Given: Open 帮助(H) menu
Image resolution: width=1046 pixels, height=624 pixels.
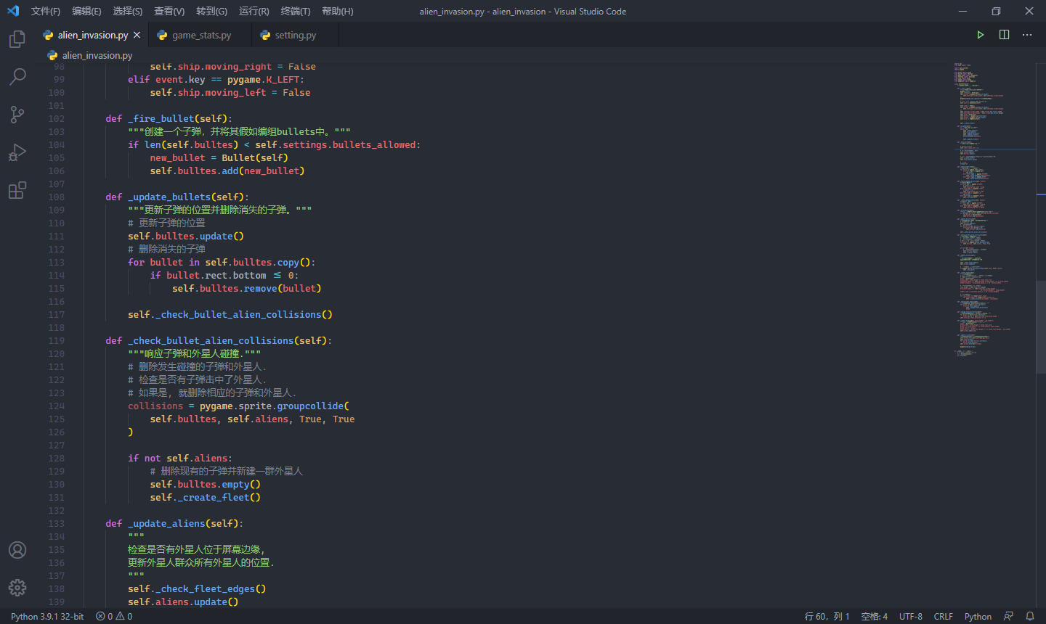Looking at the screenshot, I should [337, 11].
